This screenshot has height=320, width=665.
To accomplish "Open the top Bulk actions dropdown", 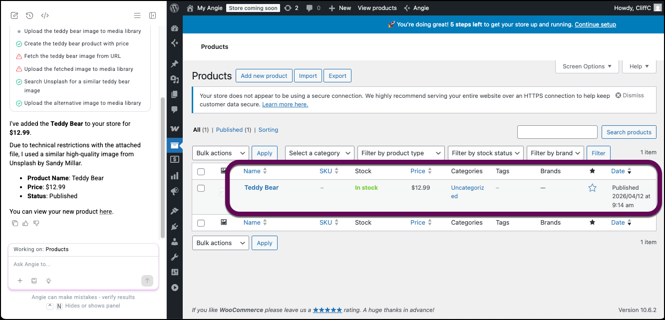I will pyautogui.click(x=220, y=153).
